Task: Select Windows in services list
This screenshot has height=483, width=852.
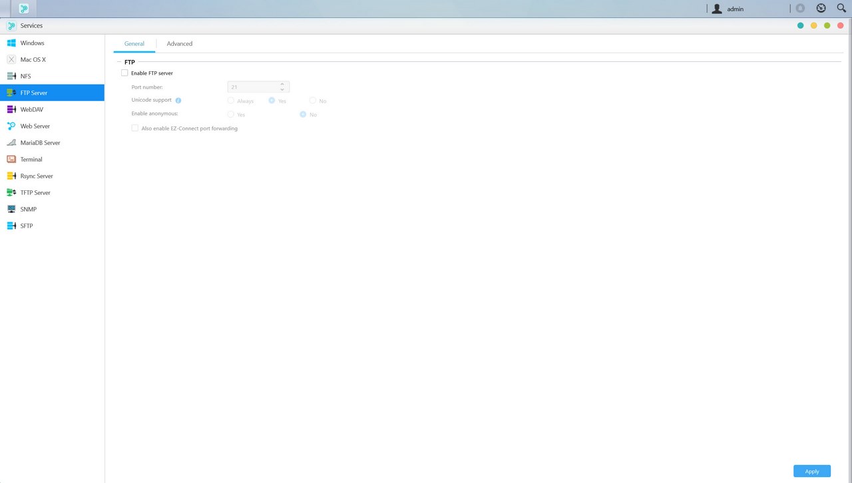Action: point(52,43)
